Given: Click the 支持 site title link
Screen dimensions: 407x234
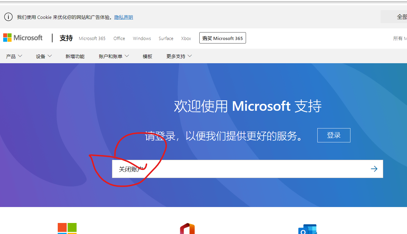Looking at the screenshot, I should [66, 38].
